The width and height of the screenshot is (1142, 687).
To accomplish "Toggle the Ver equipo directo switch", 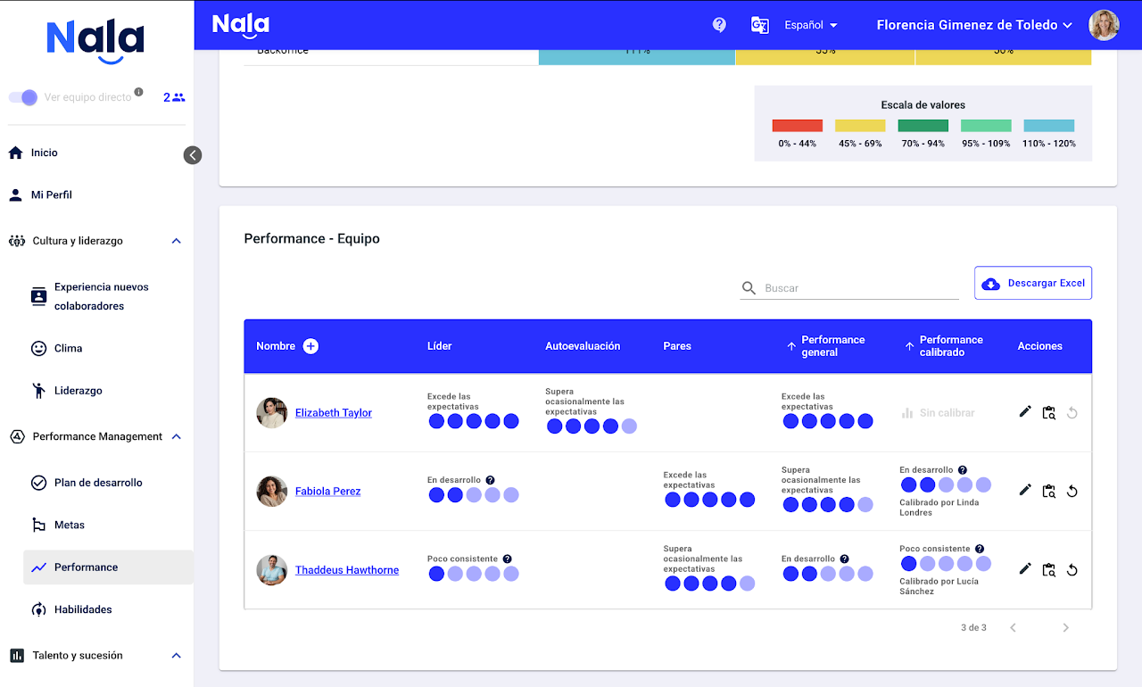I will click(x=24, y=97).
